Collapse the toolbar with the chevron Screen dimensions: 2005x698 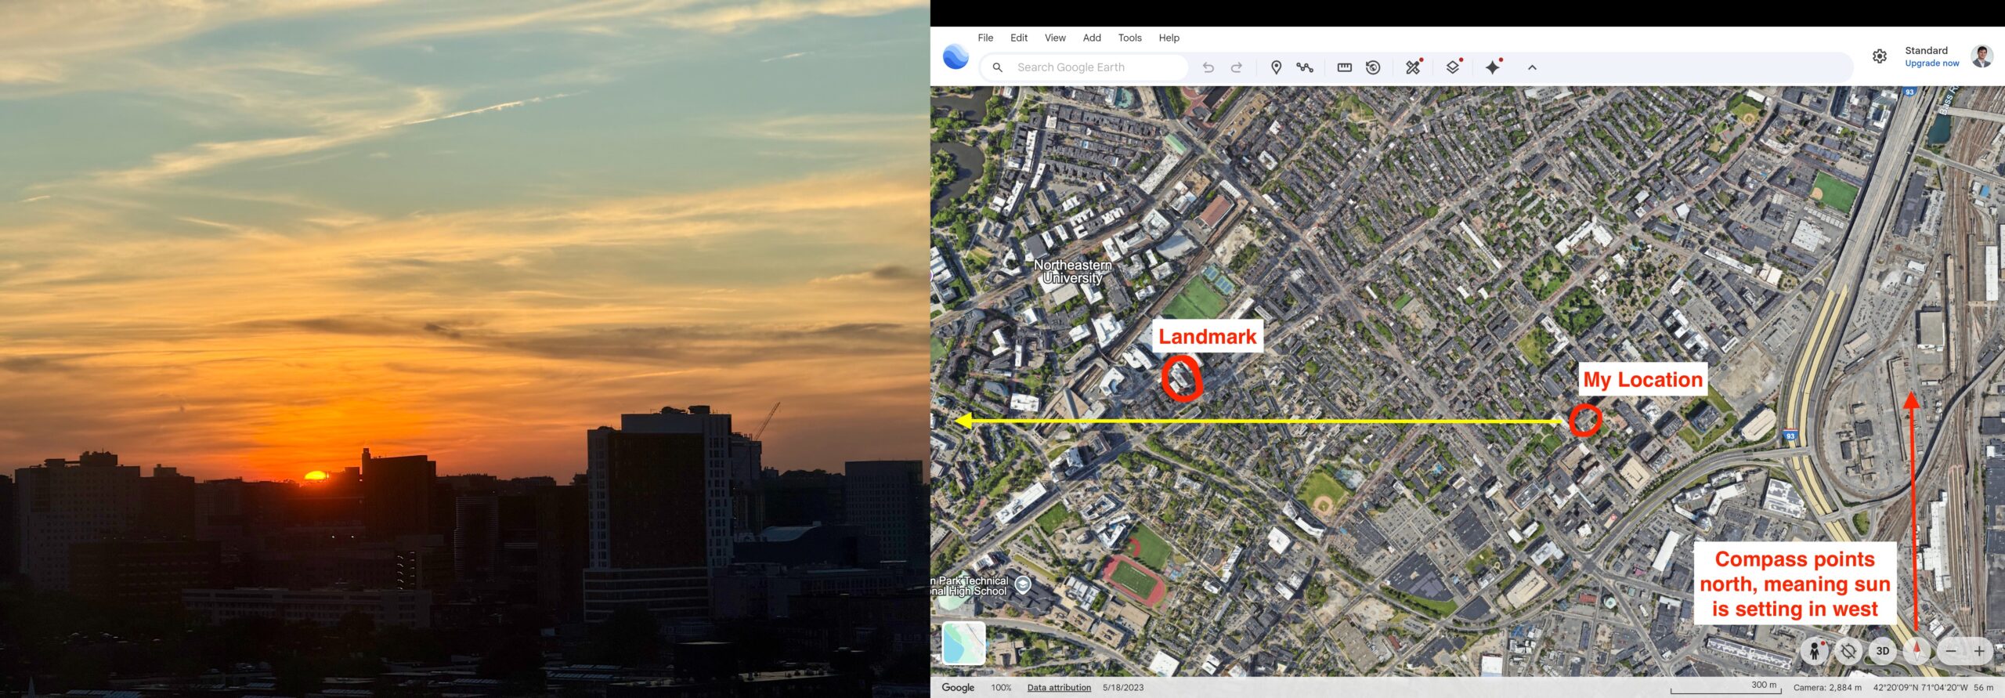click(x=1532, y=67)
